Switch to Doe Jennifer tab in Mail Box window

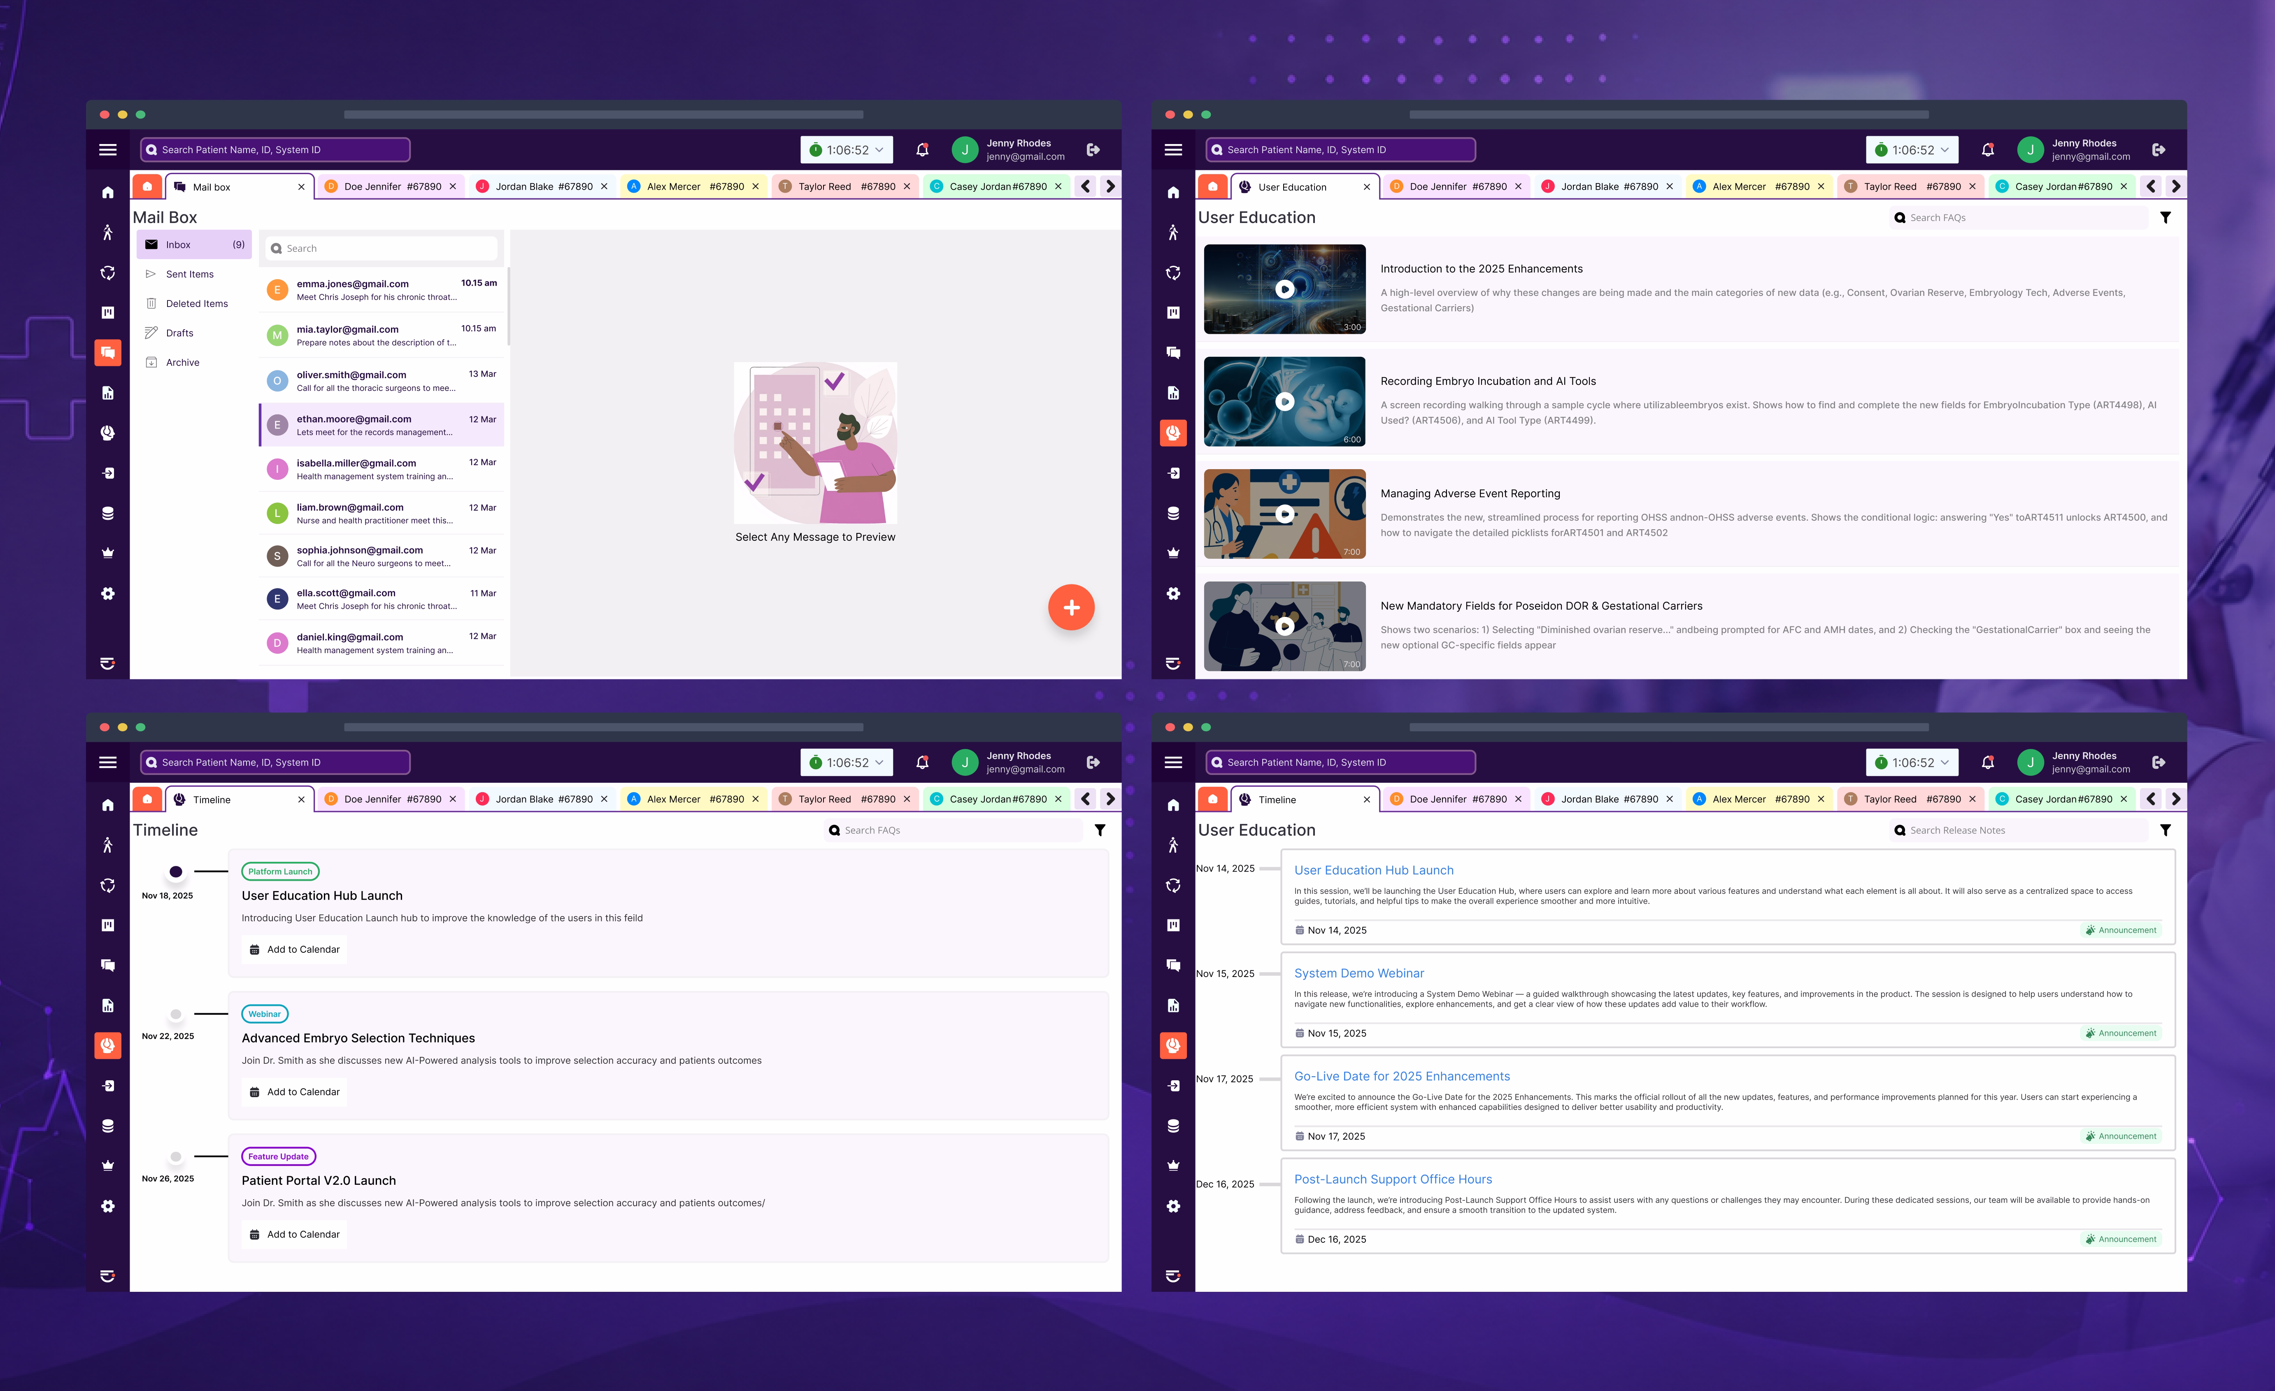click(391, 186)
